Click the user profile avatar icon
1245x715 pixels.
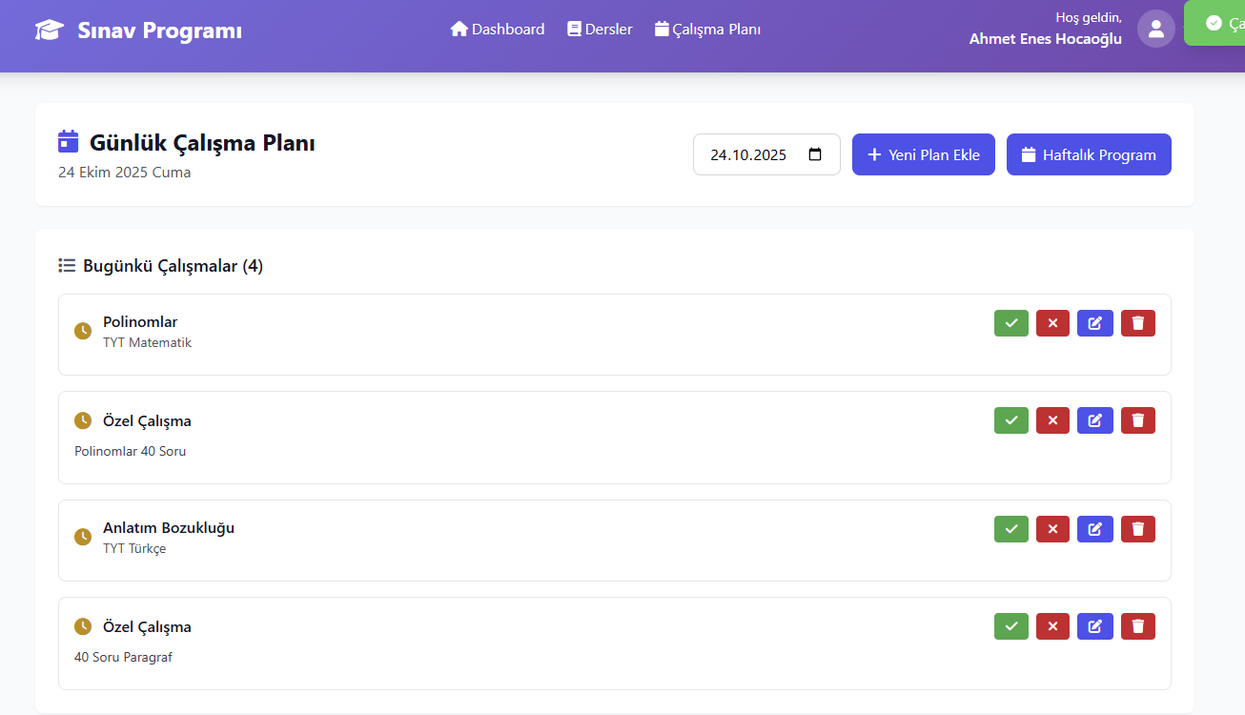[1155, 29]
